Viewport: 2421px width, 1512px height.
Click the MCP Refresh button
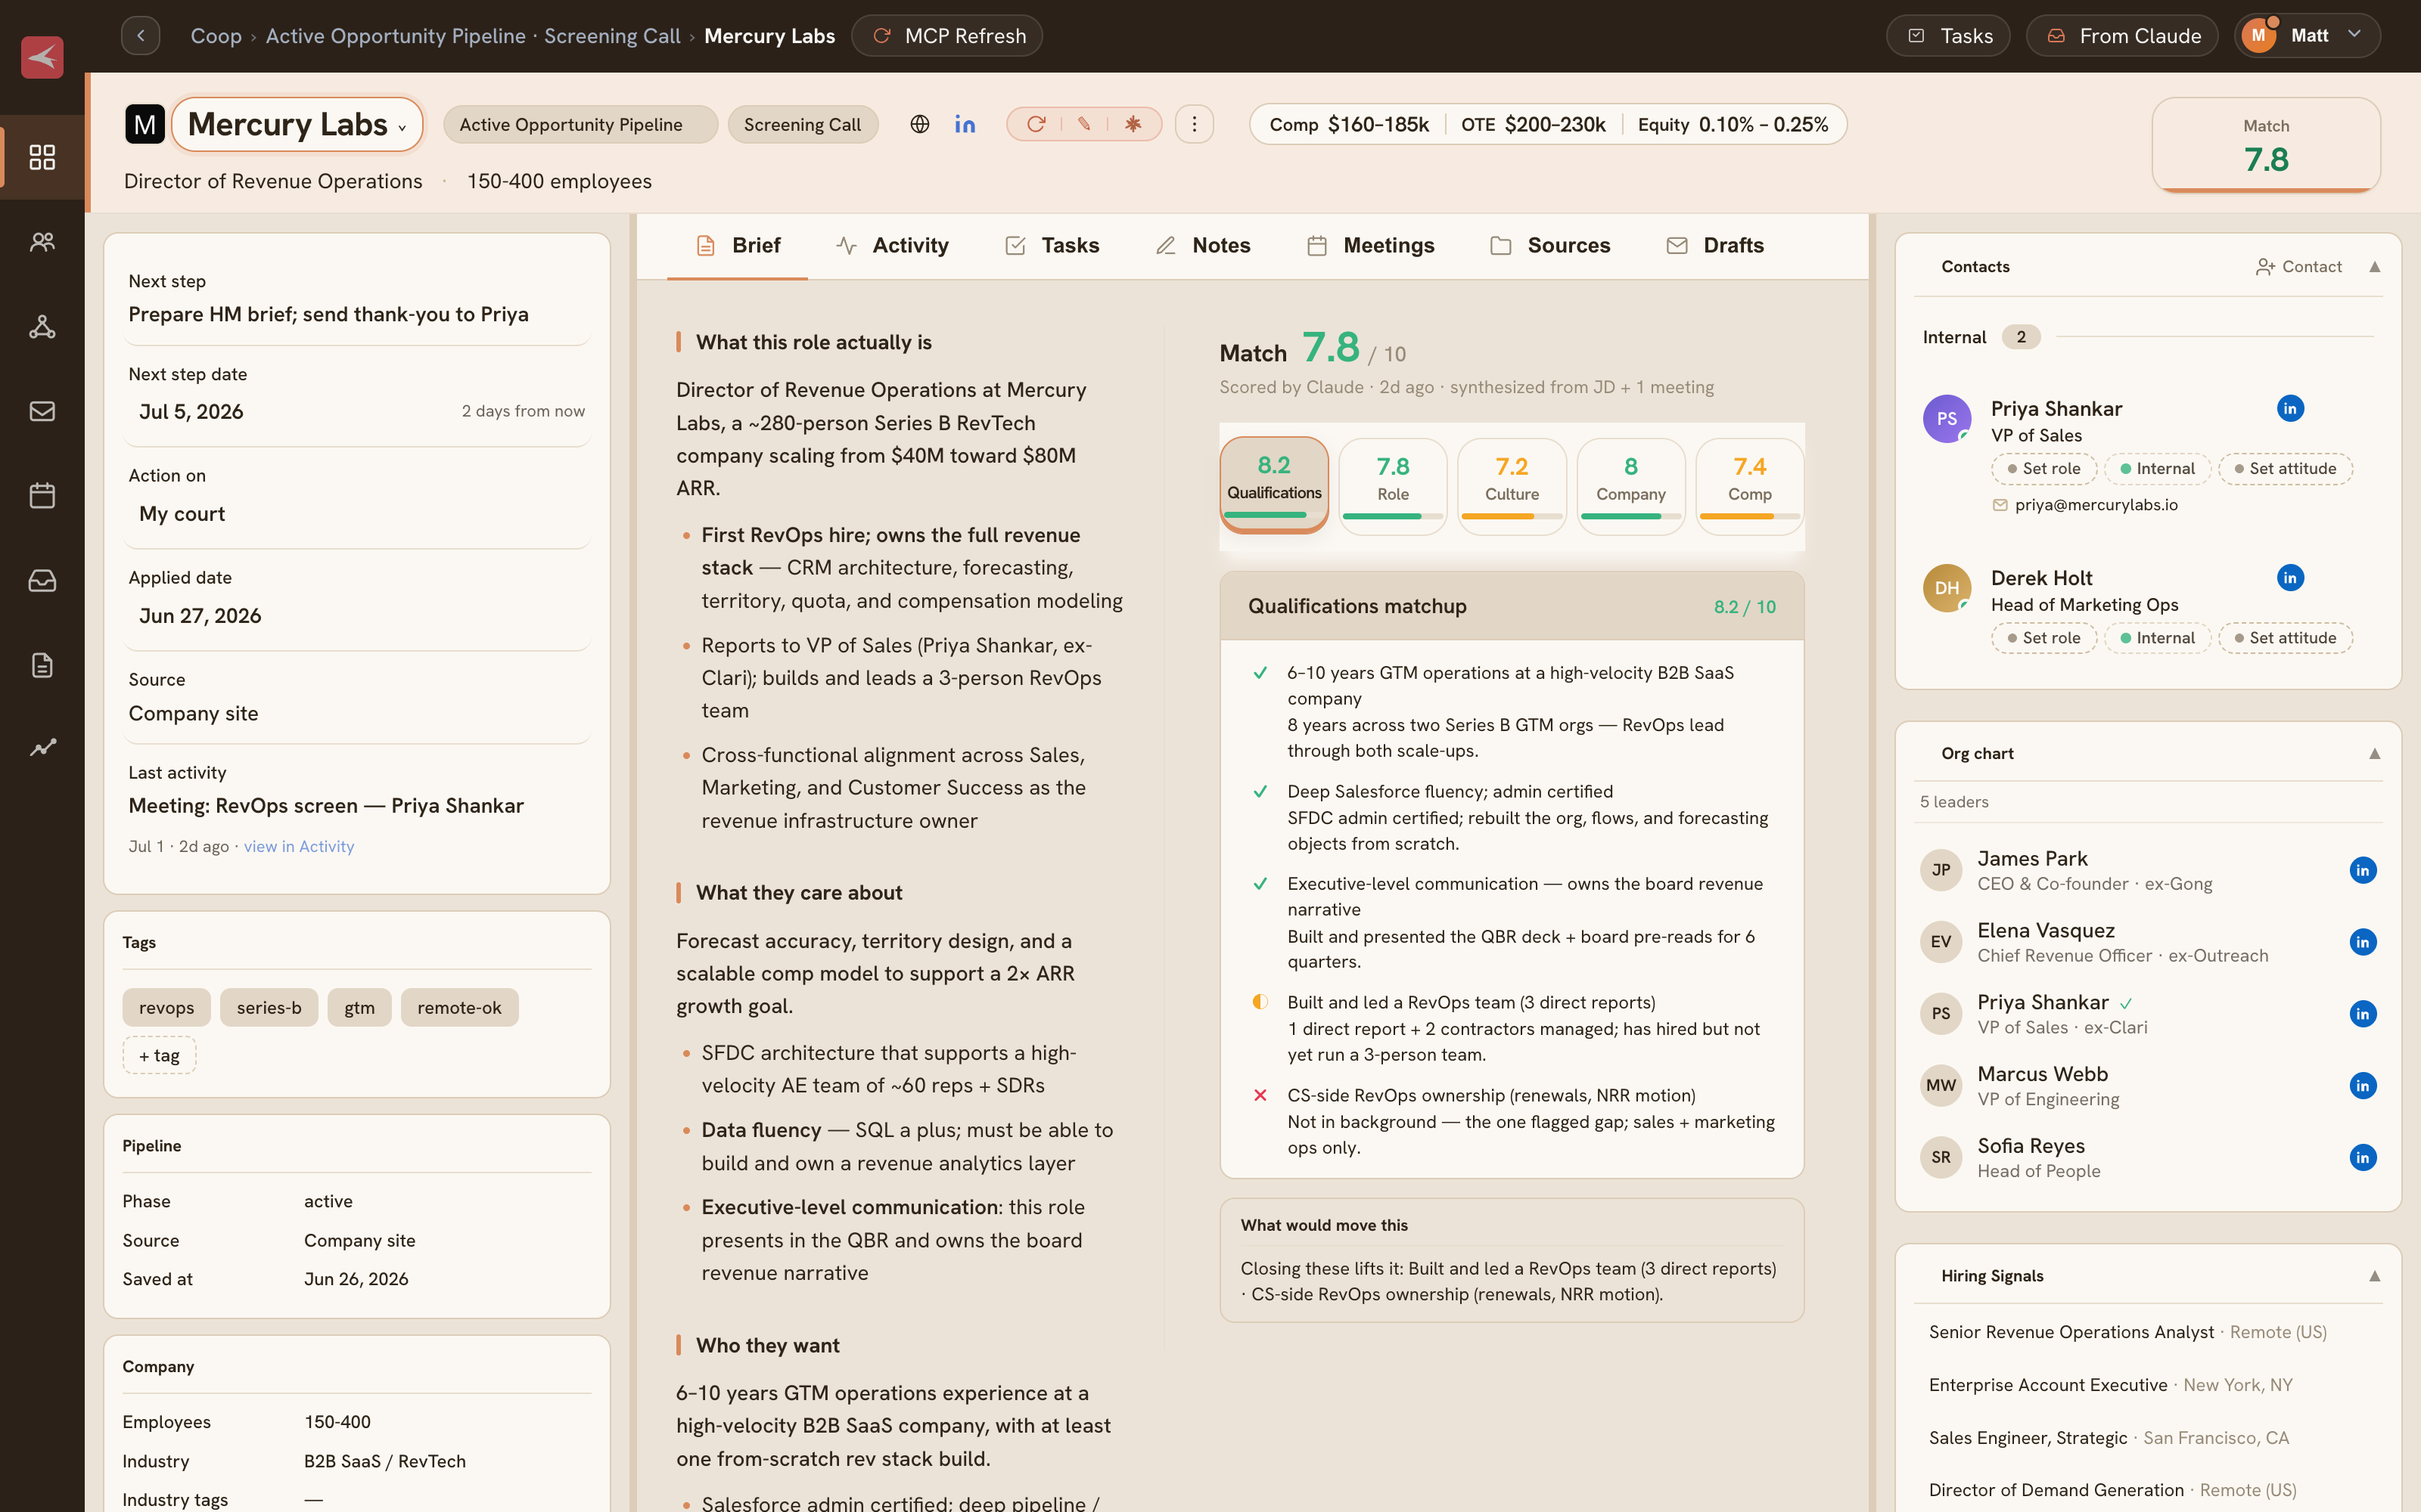(946, 36)
